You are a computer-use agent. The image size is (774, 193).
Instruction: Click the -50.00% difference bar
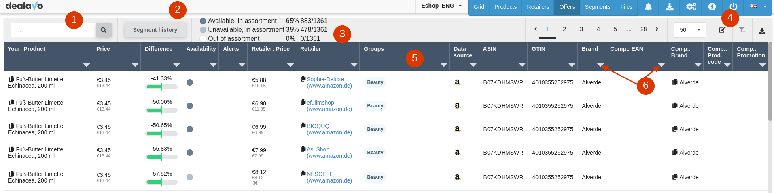(161, 110)
